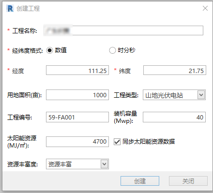Toggle the 同步太阳能资源数据 checkbox

117,142
